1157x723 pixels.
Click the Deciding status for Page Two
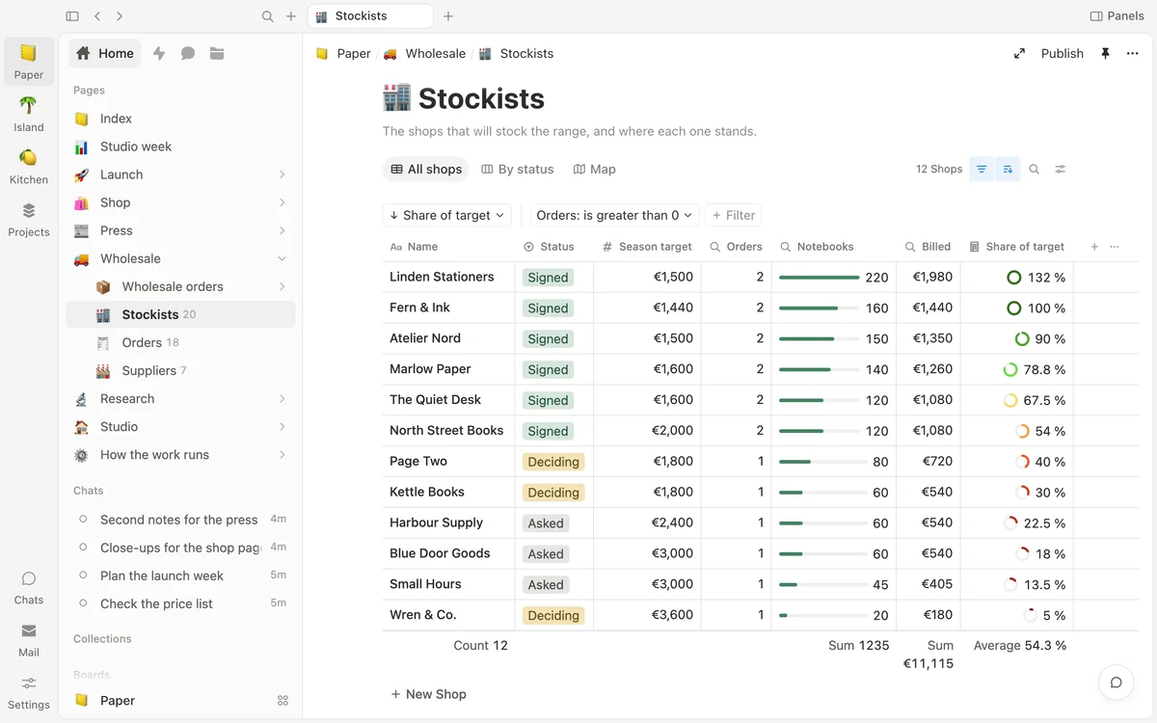[x=553, y=462]
